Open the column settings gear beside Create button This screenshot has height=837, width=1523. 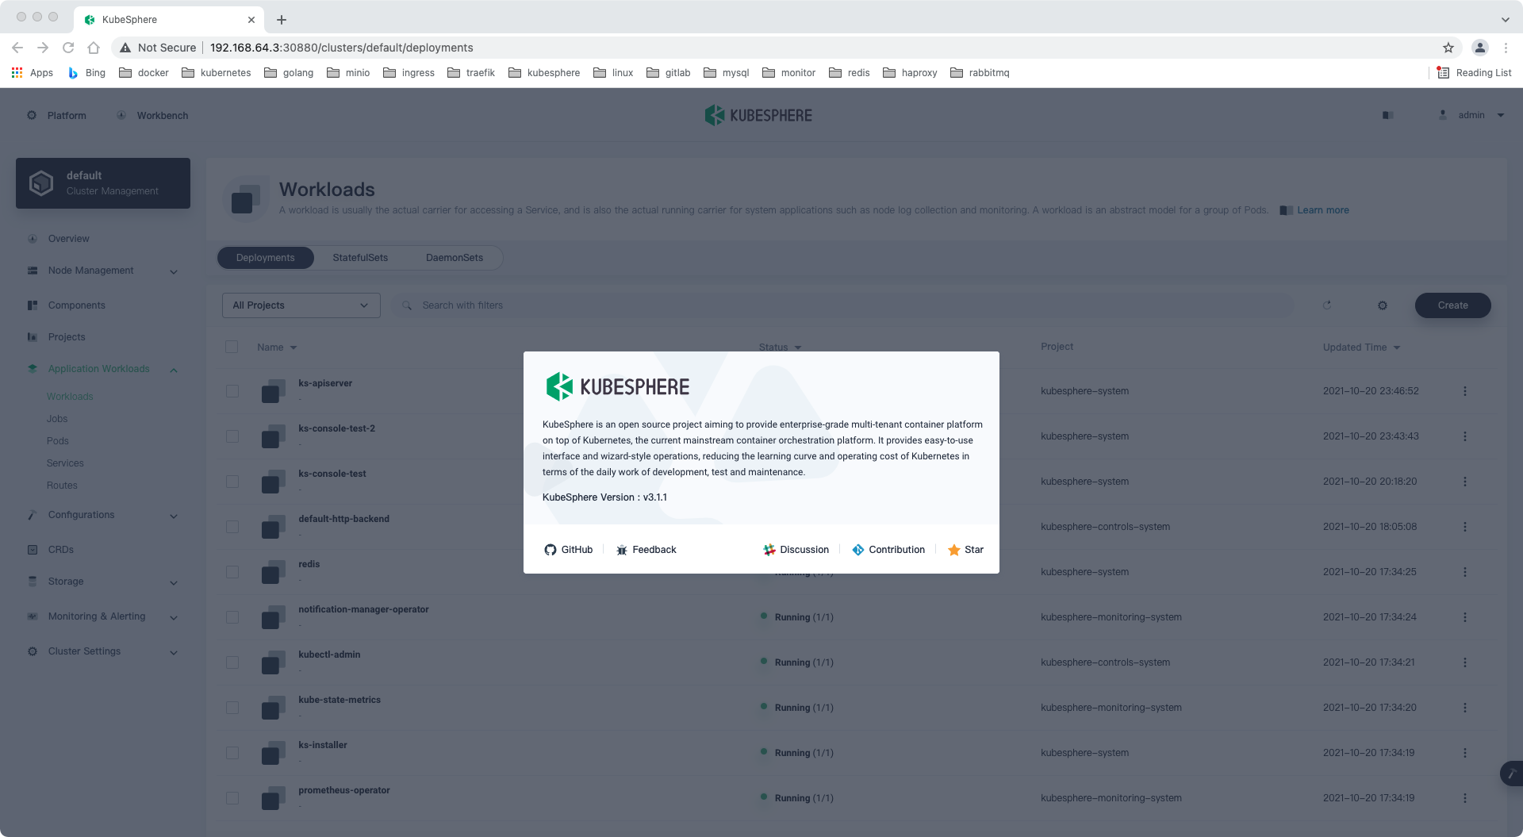1383,305
